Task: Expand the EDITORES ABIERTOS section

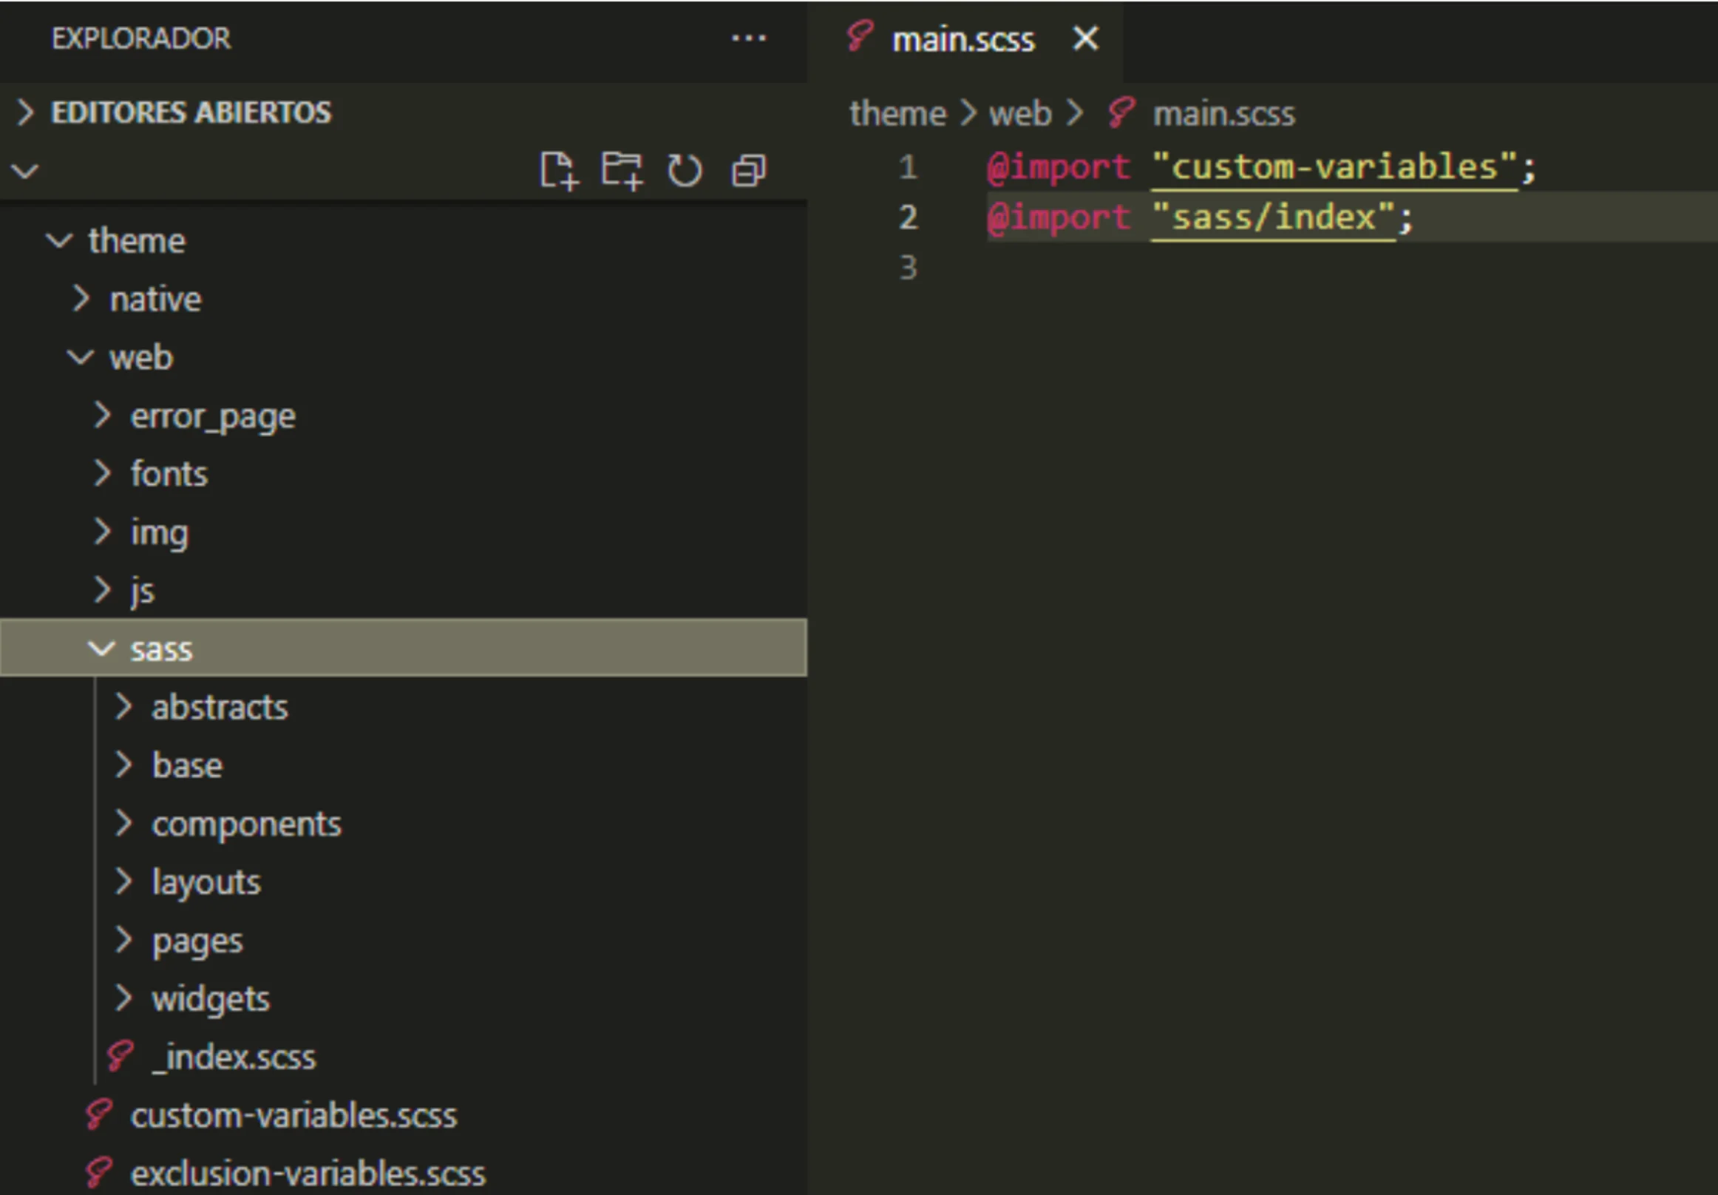Action: [x=191, y=112]
